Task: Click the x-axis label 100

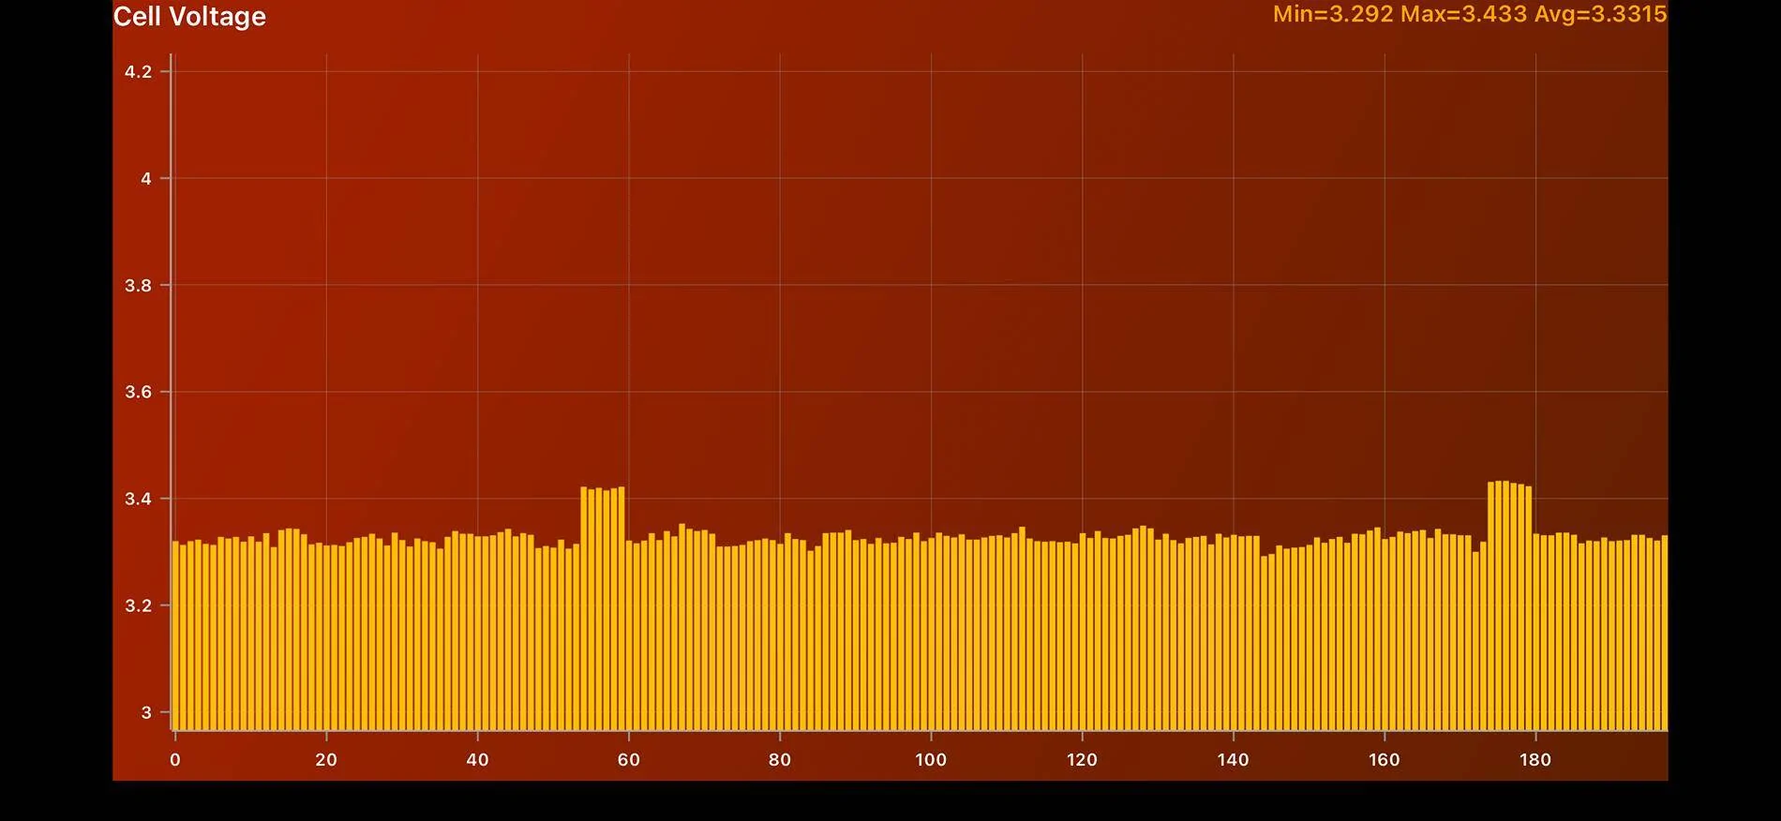Action: tap(931, 760)
